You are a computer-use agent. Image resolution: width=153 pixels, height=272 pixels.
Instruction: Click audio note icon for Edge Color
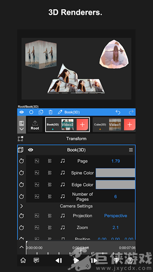click(62, 185)
